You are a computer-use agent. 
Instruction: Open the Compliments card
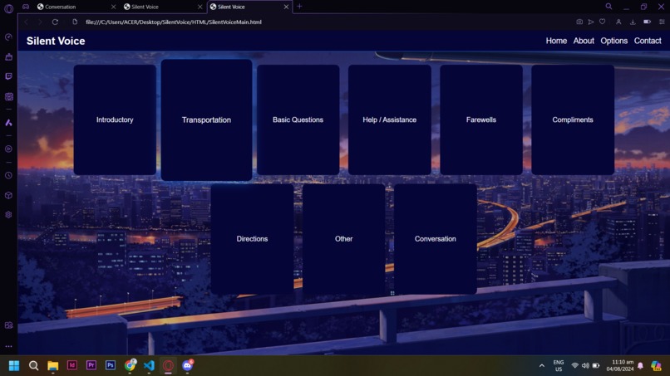[573, 120]
